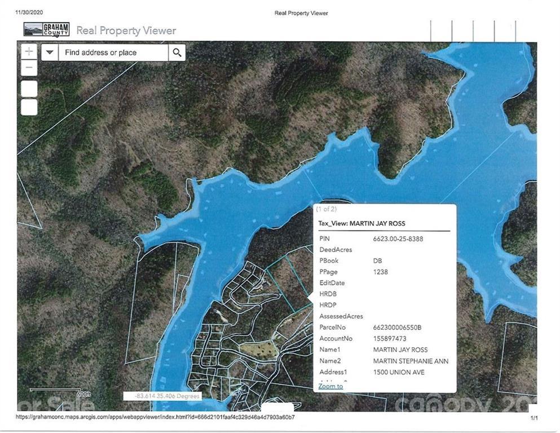Image resolution: width=560 pixels, height=433 pixels.
Task: Click the lowest blank square map button
Action: coord(29,107)
